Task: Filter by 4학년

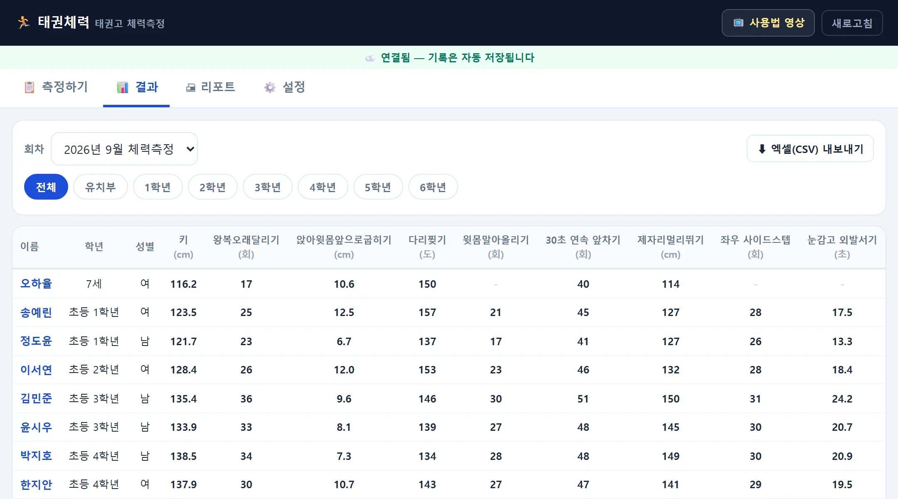Action: [x=323, y=187]
